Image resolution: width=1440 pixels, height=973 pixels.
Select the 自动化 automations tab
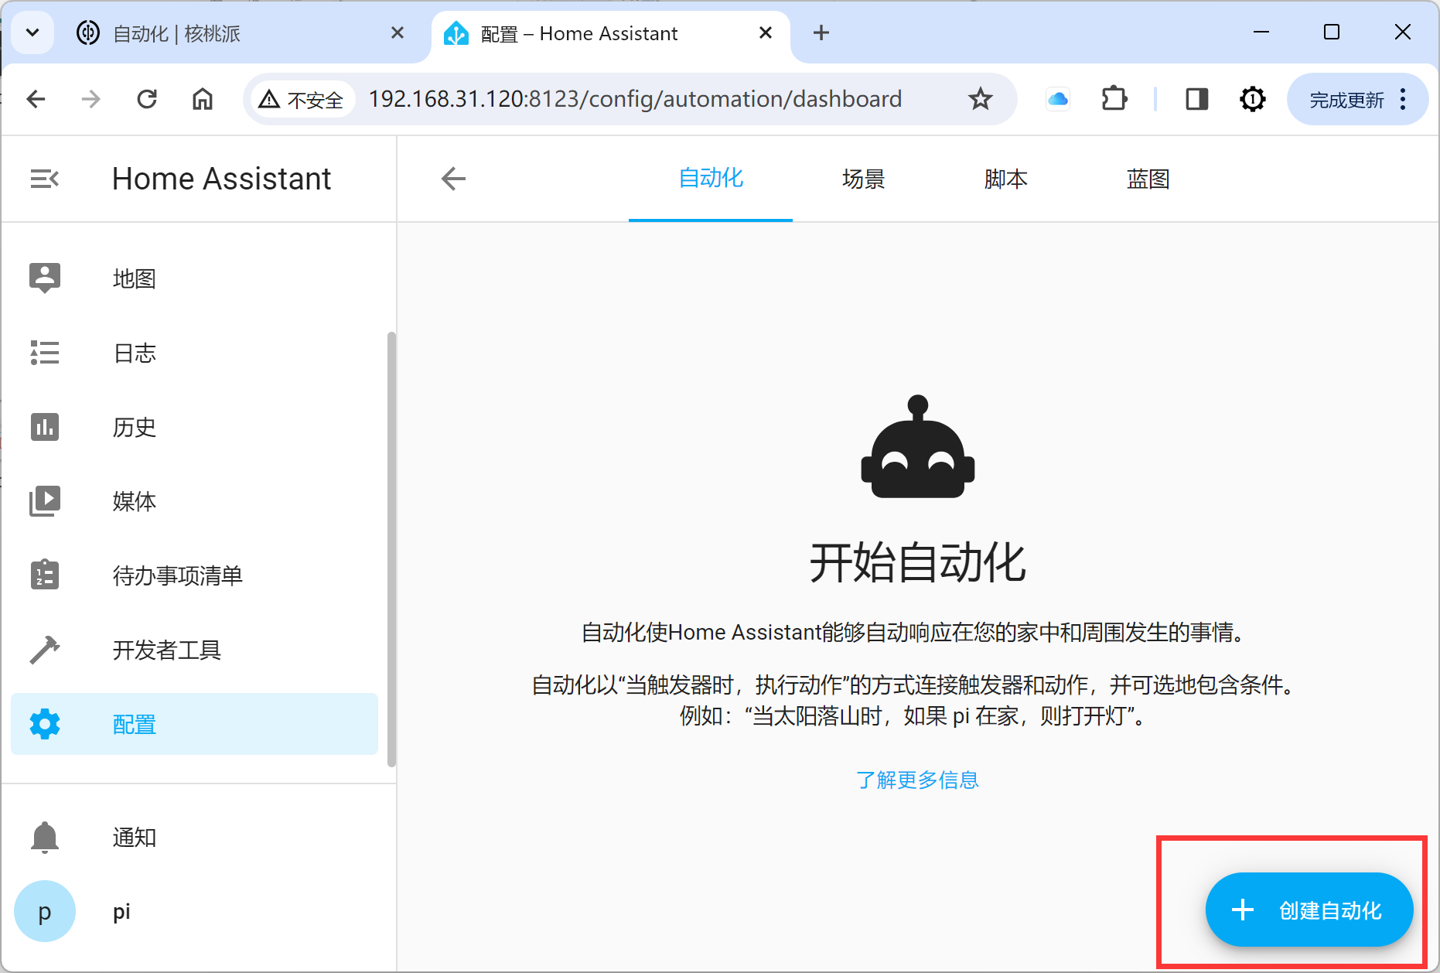click(x=711, y=179)
